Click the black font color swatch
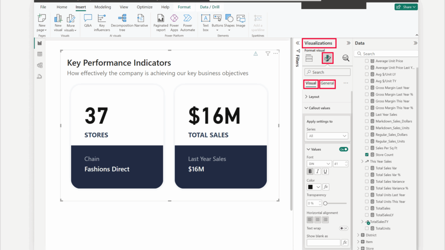 (310, 187)
